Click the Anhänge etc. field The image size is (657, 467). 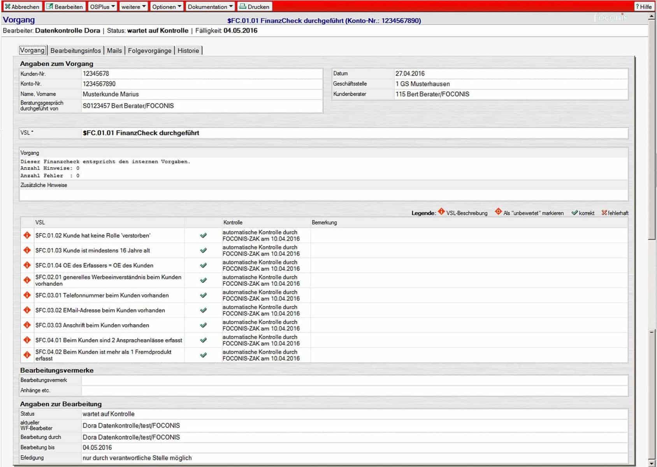tap(355, 390)
